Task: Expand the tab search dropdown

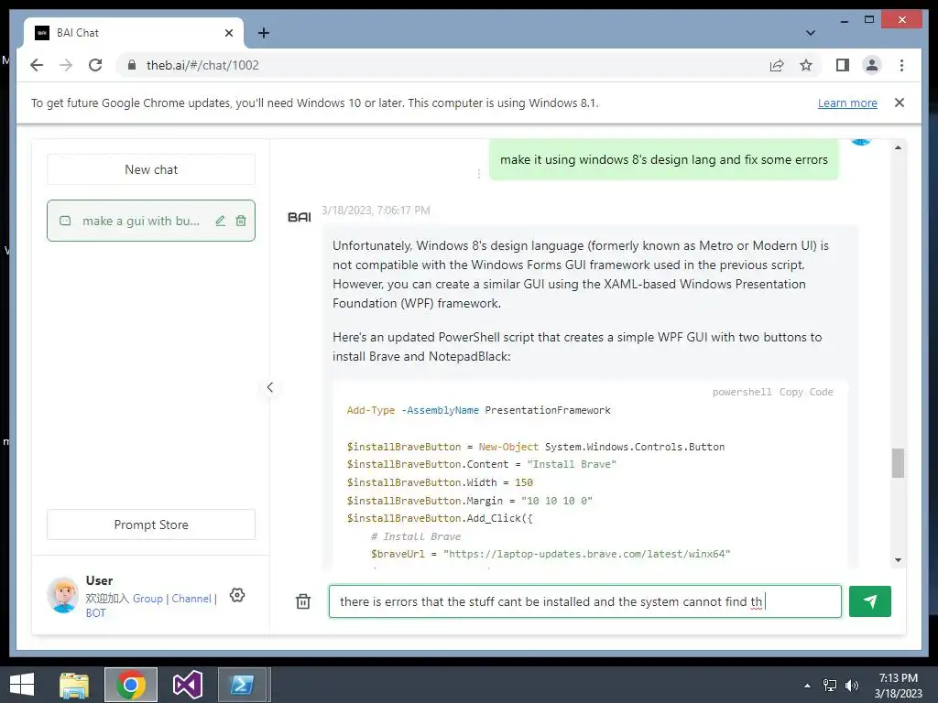Action: [x=811, y=33]
